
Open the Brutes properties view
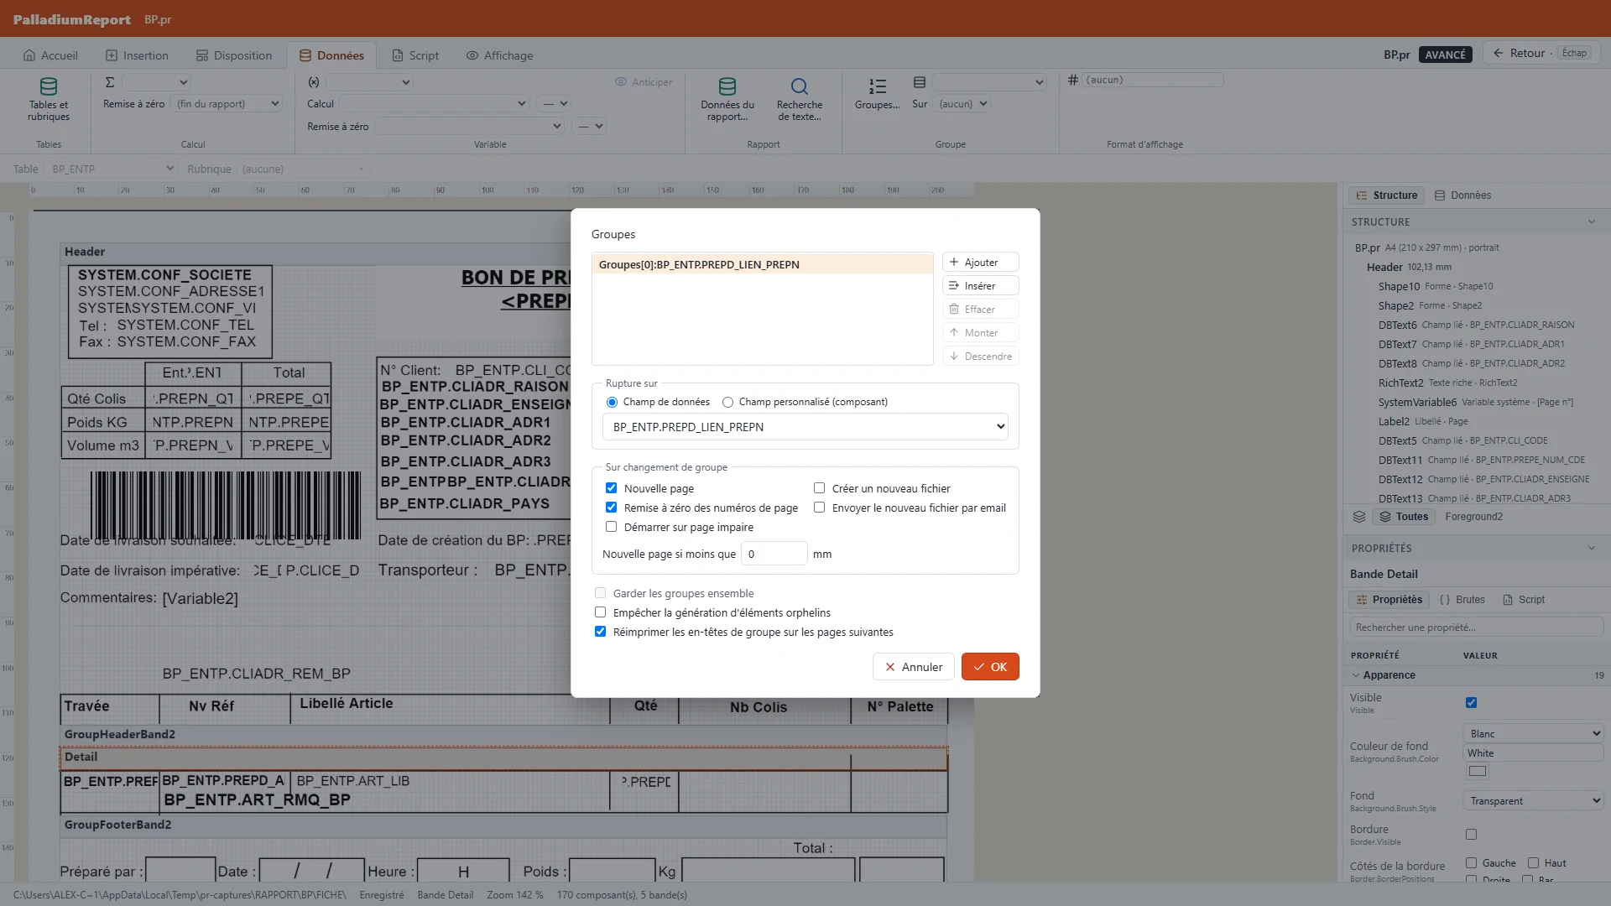coord(1462,600)
